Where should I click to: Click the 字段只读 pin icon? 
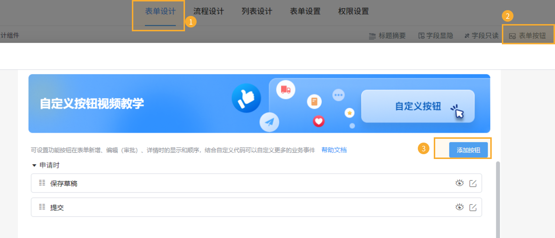[x=467, y=36]
